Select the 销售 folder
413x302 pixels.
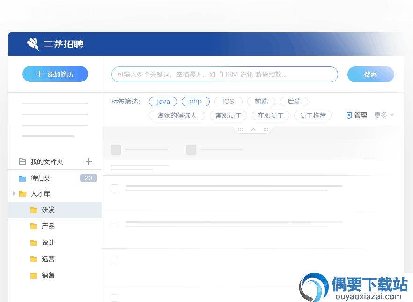55,275
